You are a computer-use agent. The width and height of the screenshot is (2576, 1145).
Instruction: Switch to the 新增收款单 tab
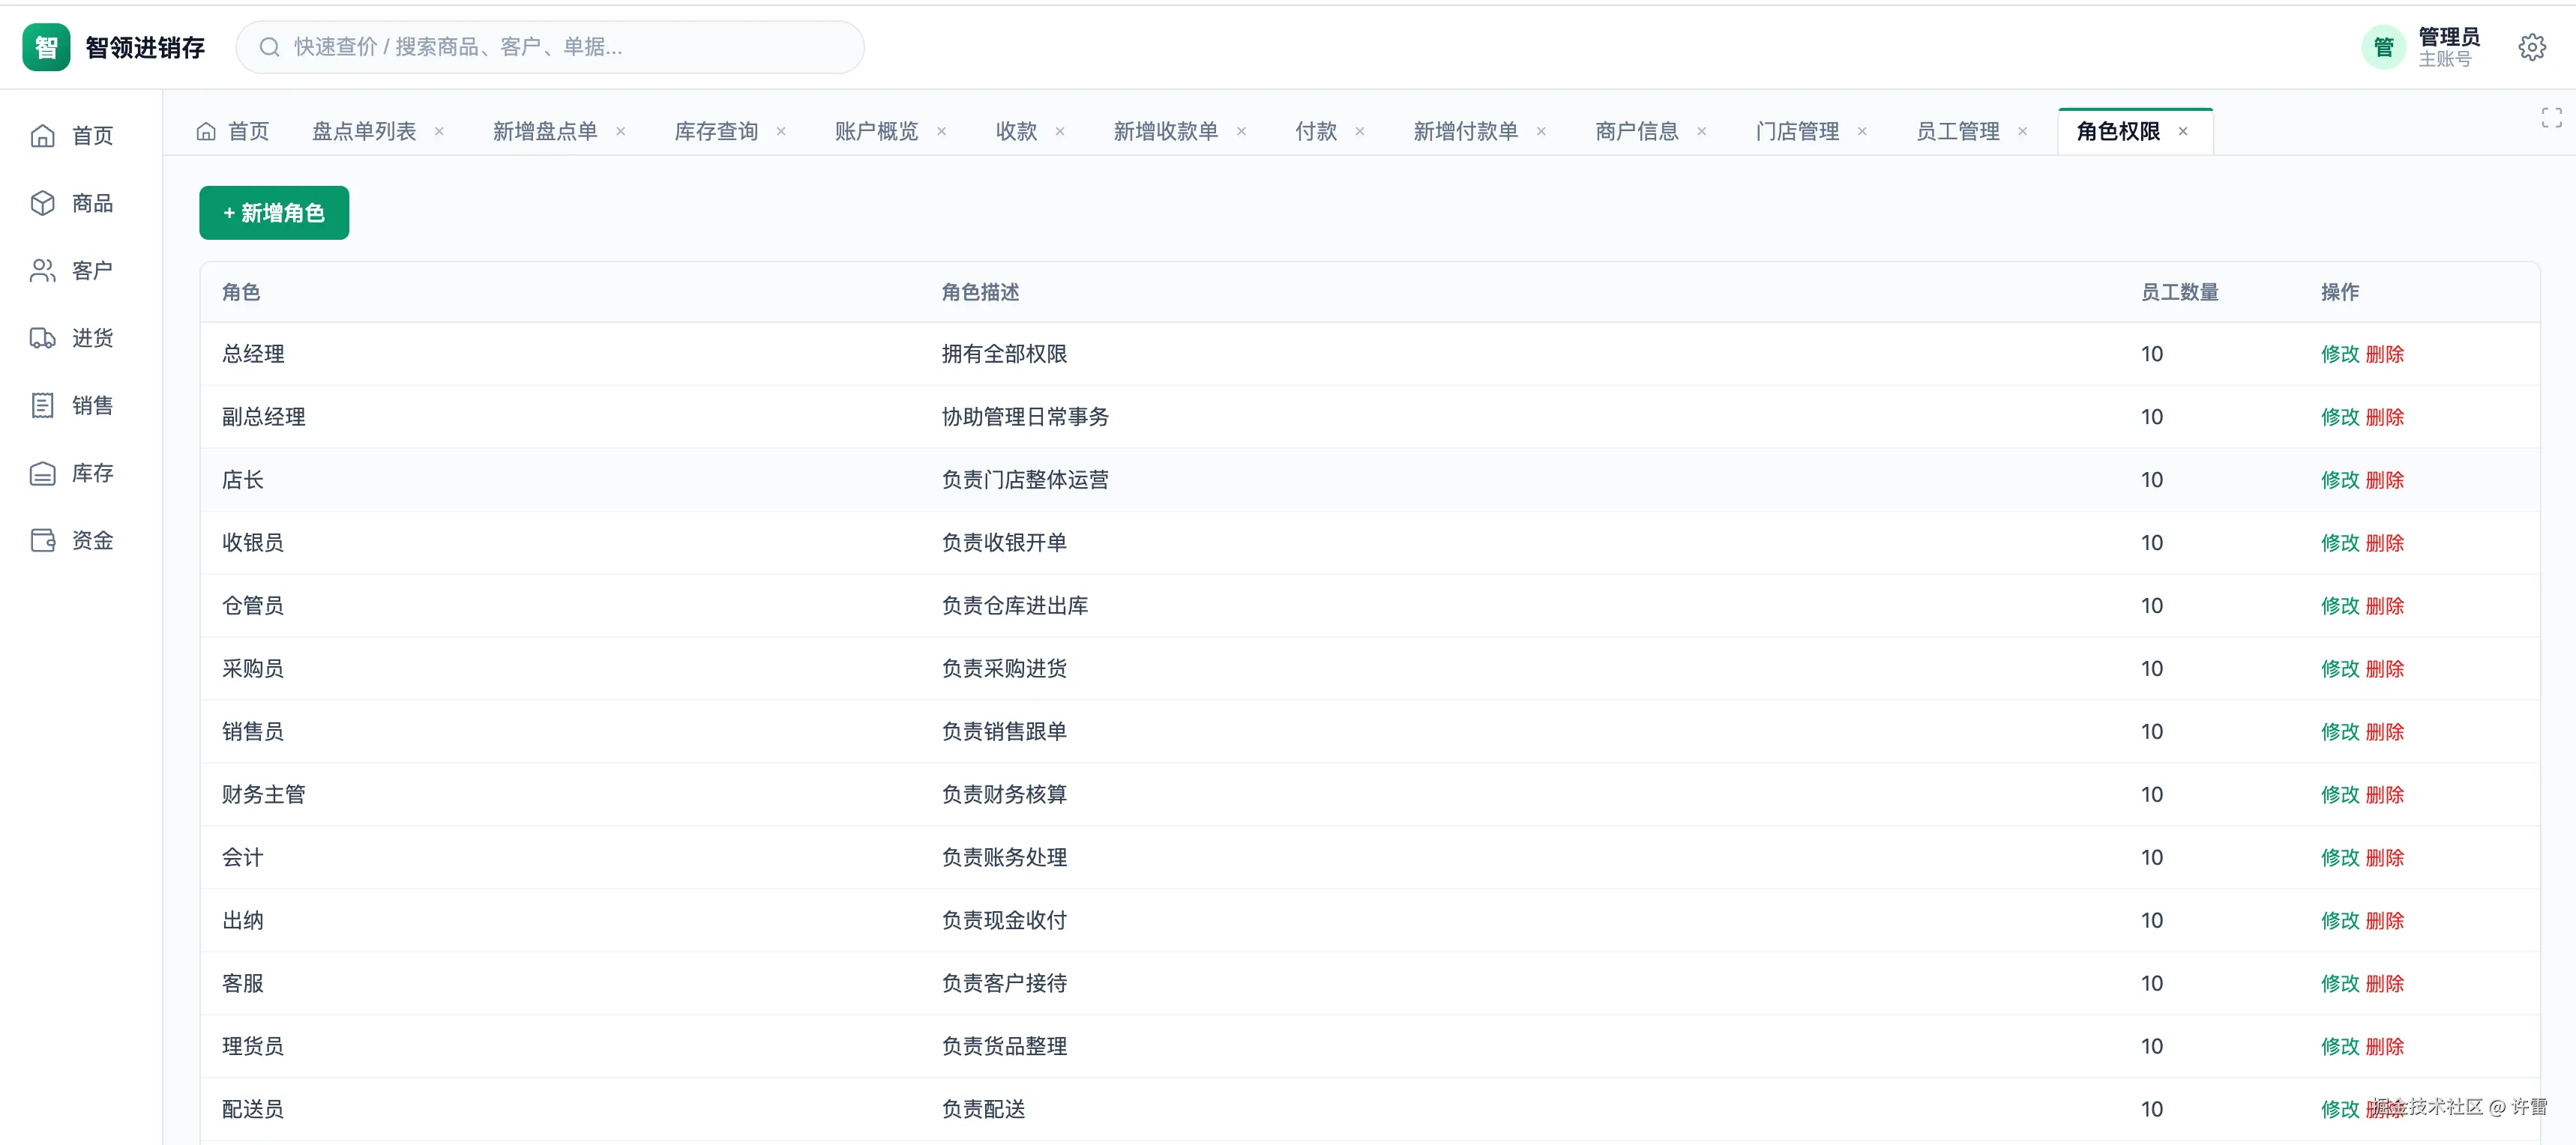(1165, 132)
